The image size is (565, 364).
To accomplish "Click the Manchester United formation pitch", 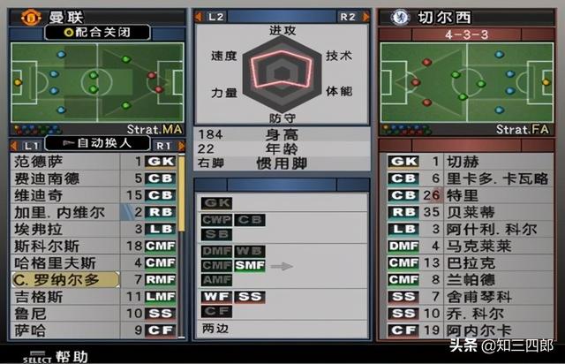I will (97, 83).
